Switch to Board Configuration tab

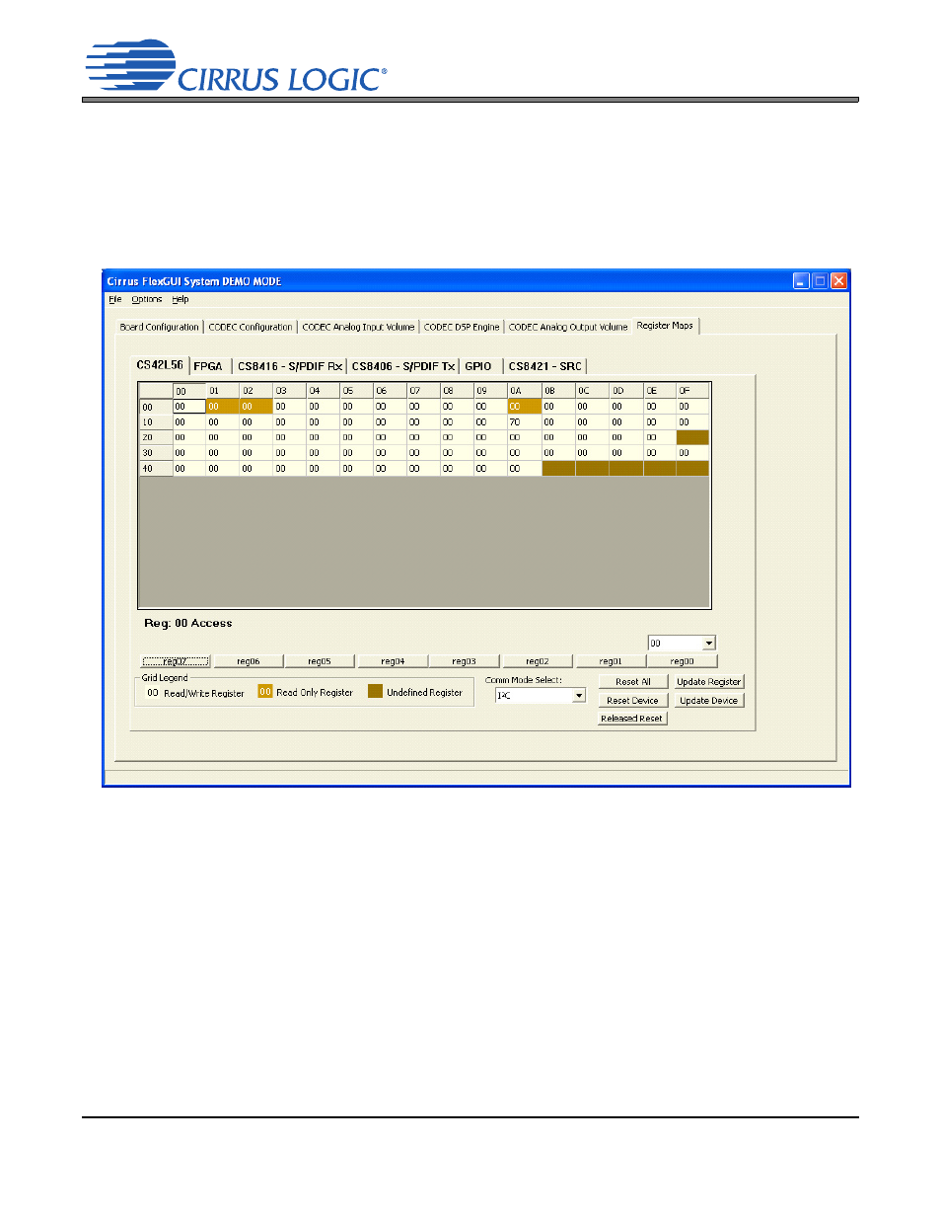tap(159, 327)
